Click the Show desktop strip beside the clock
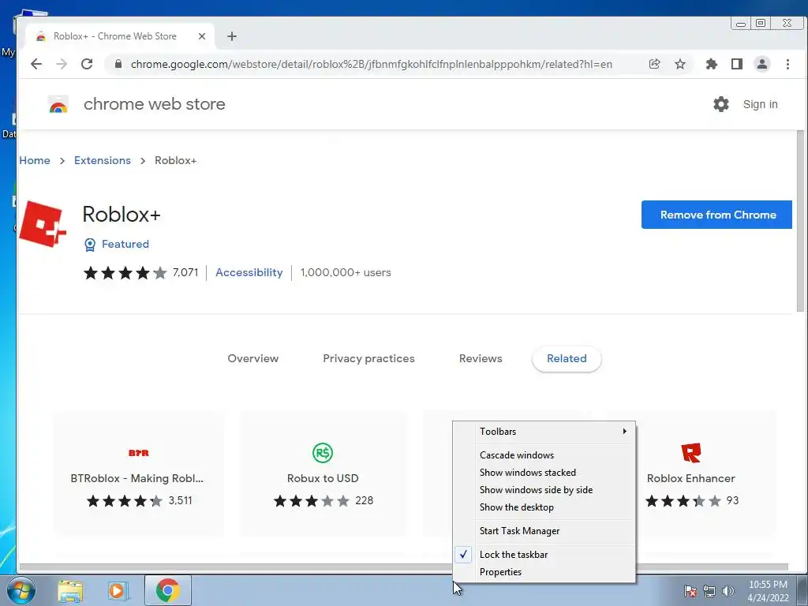Viewport: 808px width, 606px height. tap(803, 590)
